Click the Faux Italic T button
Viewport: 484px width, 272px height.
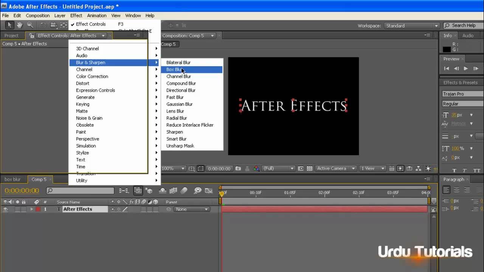[465, 170]
